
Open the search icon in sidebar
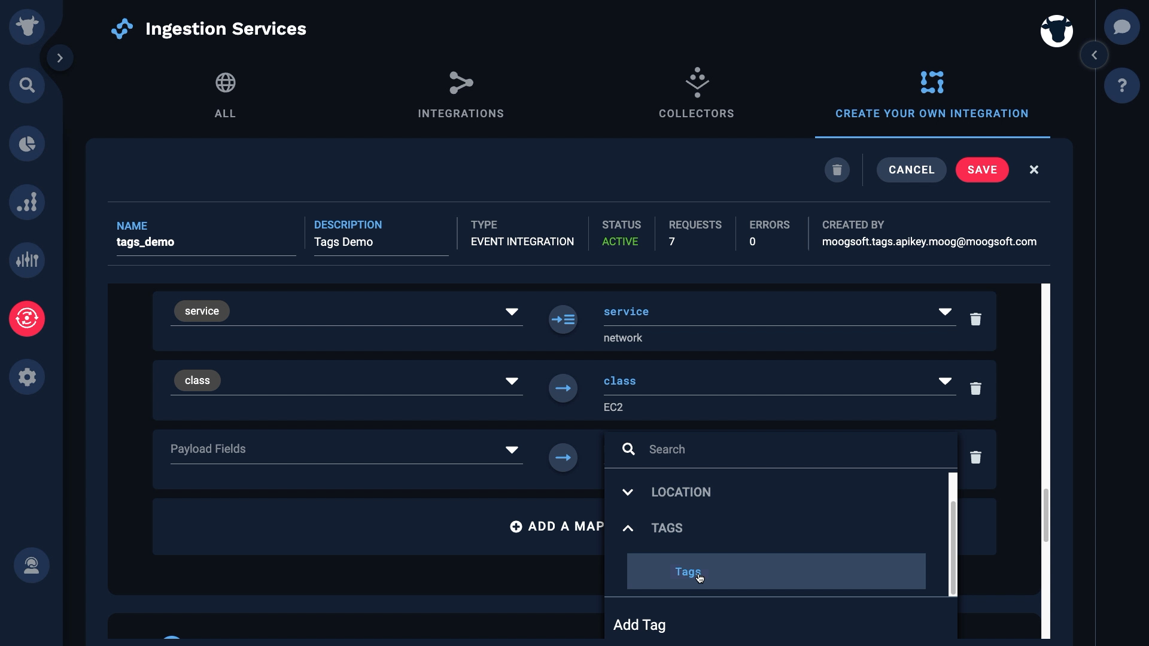point(27,85)
